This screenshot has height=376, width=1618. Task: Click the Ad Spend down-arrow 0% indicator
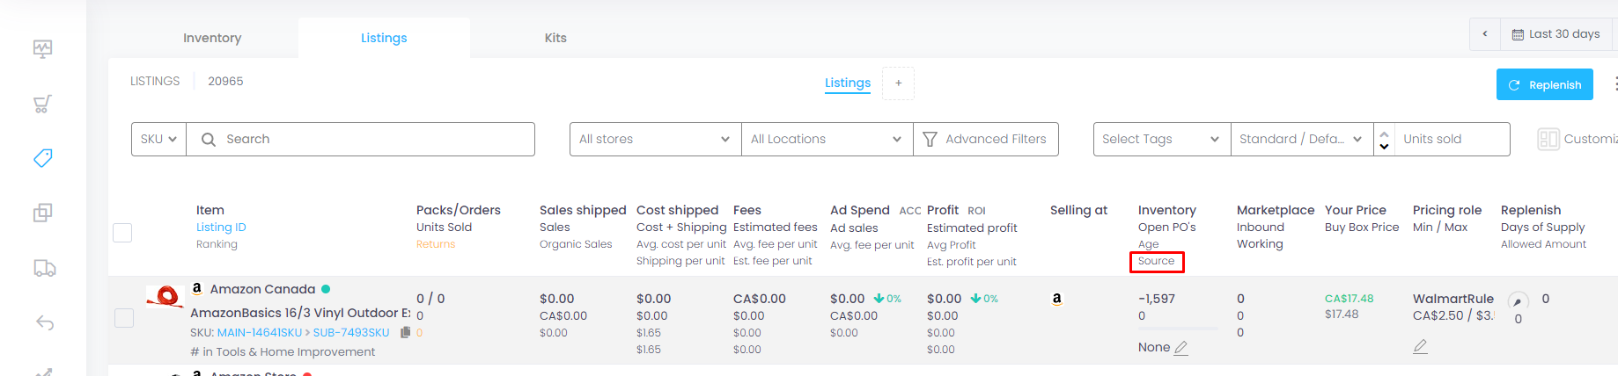887,299
